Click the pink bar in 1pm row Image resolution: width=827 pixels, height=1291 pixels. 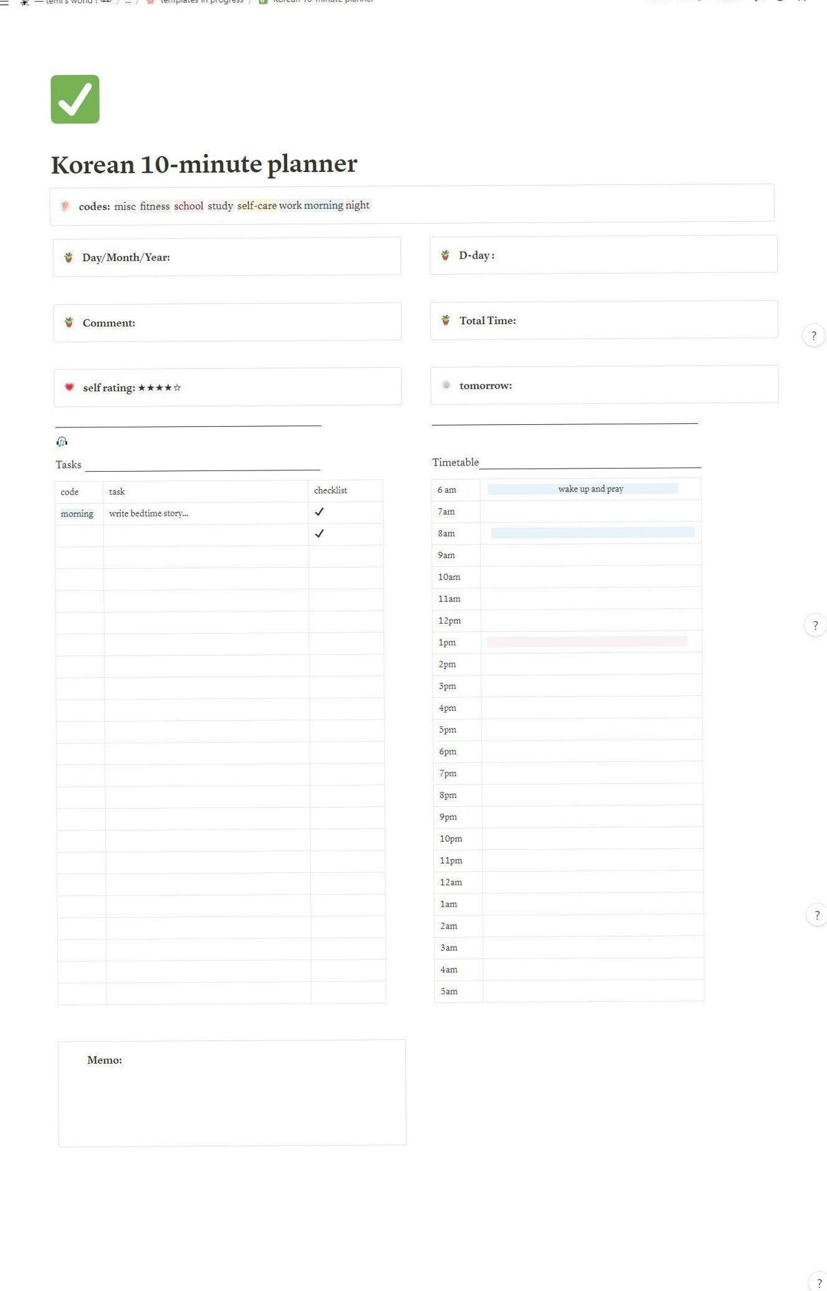pyautogui.click(x=587, y=641)
